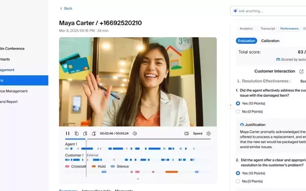Click the Total score label
The image size is (306, 191).
[x=249, y=52]
